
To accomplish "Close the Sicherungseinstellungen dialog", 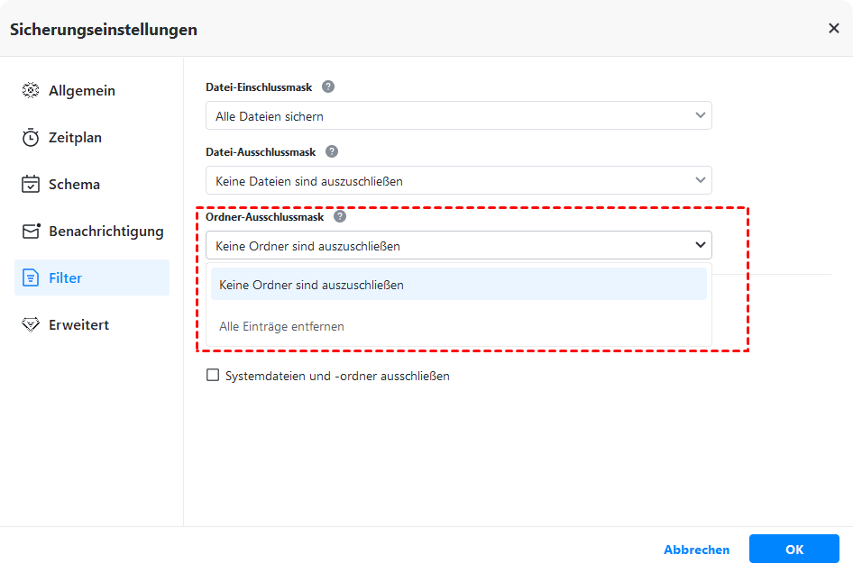I will pyautogui.click(x=833, y=29).
